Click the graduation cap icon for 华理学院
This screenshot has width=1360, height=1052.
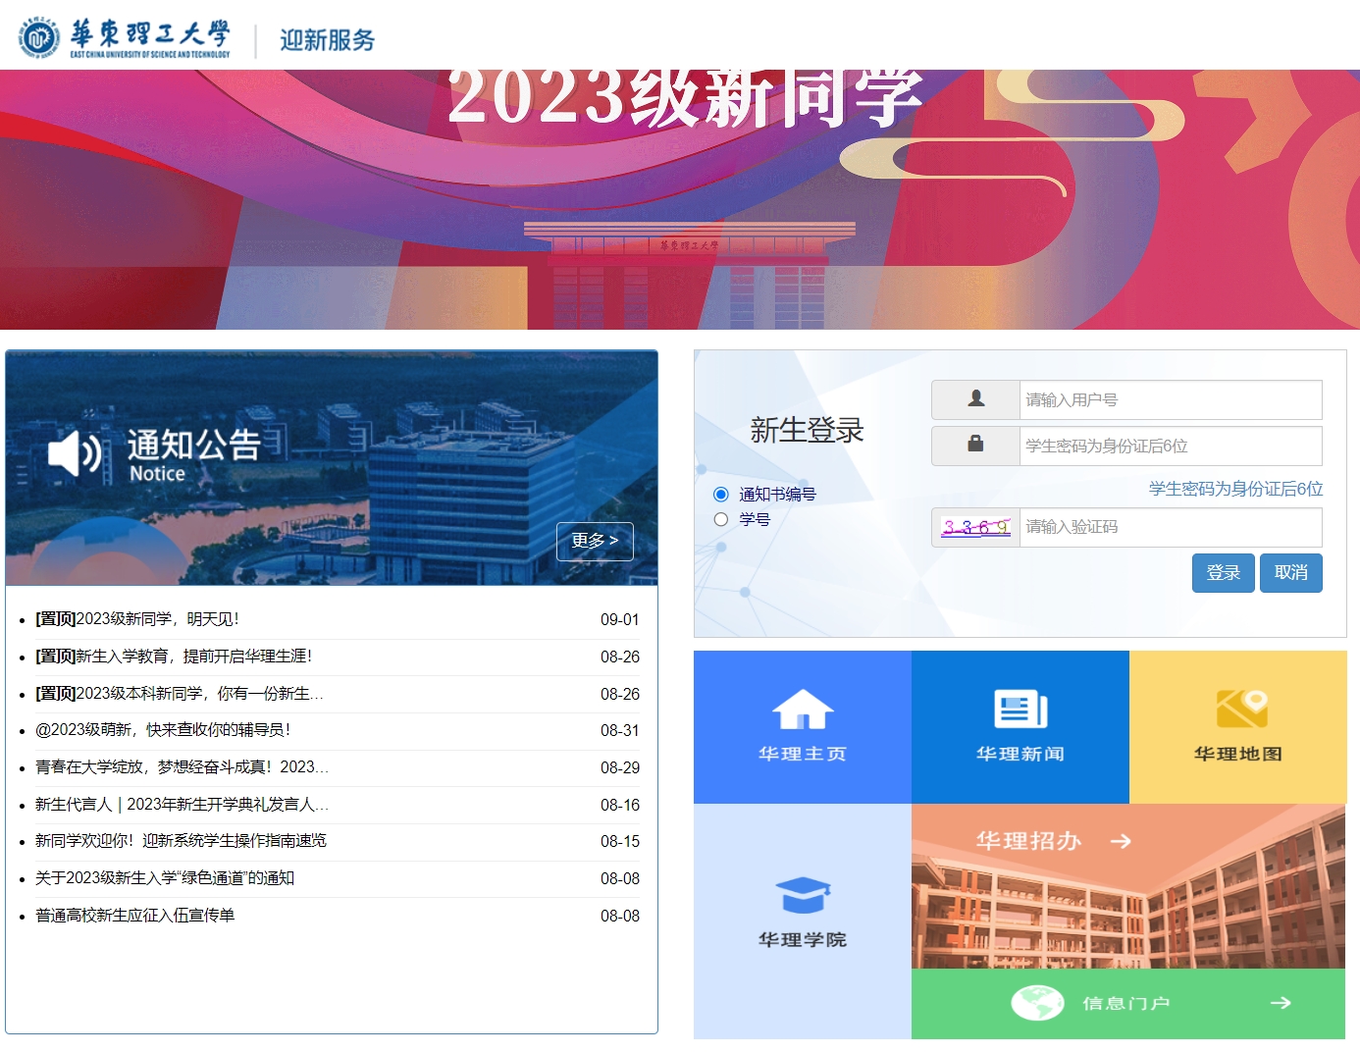pos(803,895)
